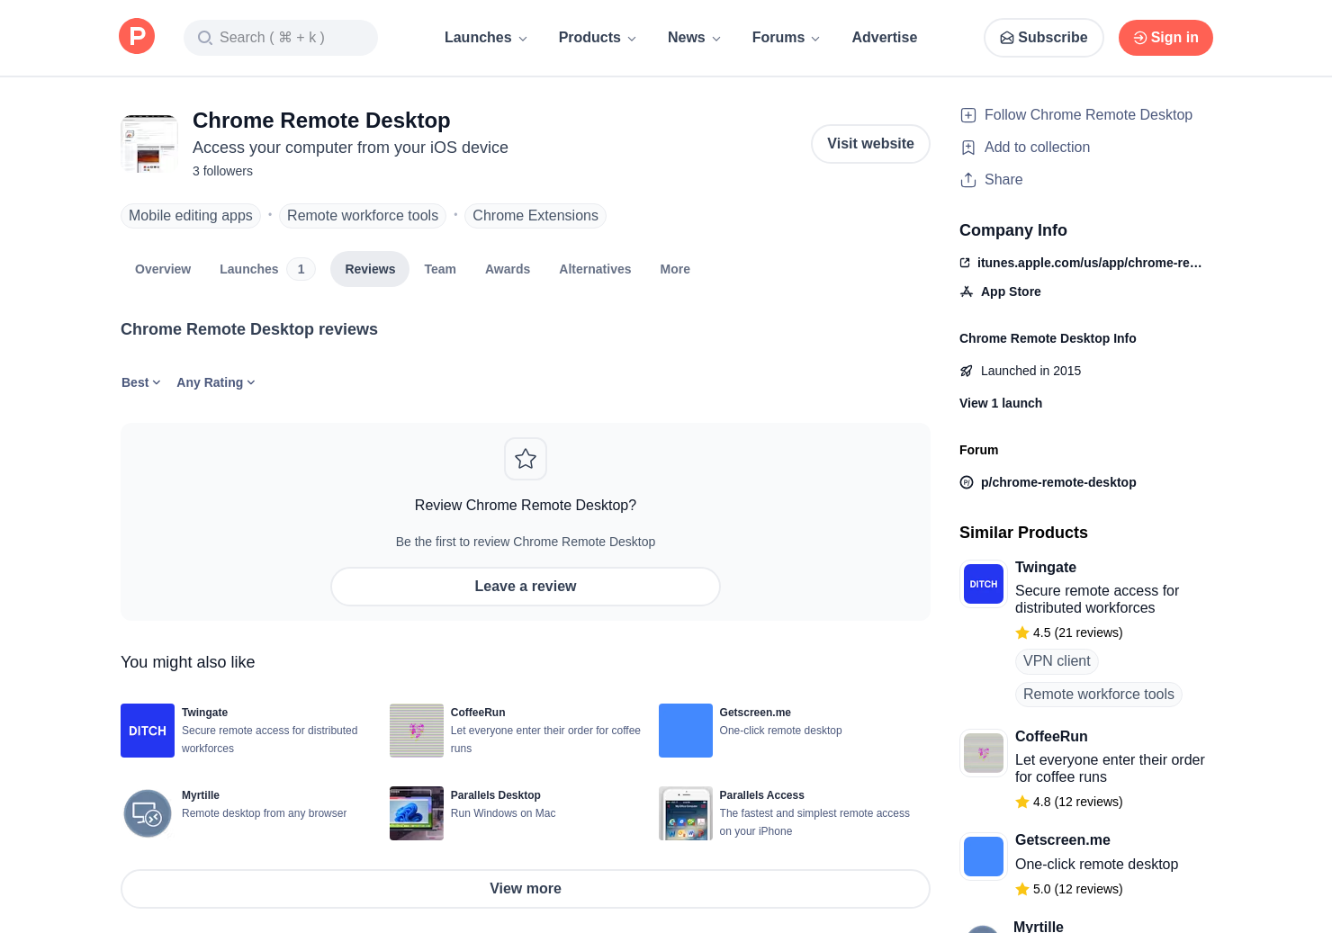The width and height of the screenshot is (1332, 933).
Task: Click the Follow Chrome Remote Desktop plus icon
Action: click(x=968, y=115)
